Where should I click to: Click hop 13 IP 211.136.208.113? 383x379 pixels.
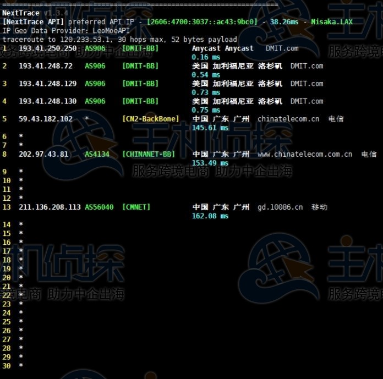point(50,207)
